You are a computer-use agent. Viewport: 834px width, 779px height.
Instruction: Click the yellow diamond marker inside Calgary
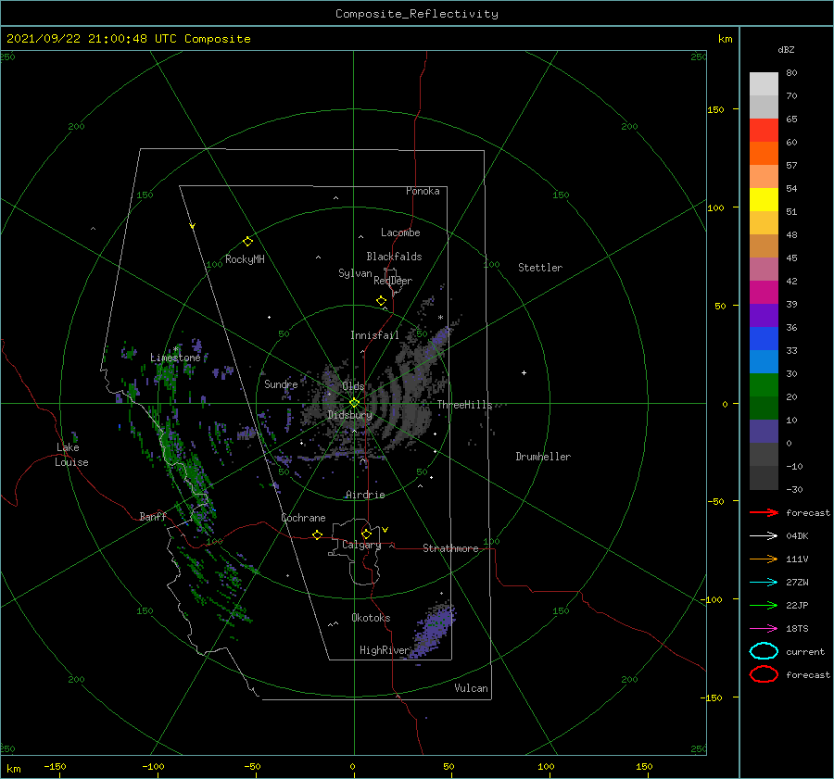click(366, 534)
